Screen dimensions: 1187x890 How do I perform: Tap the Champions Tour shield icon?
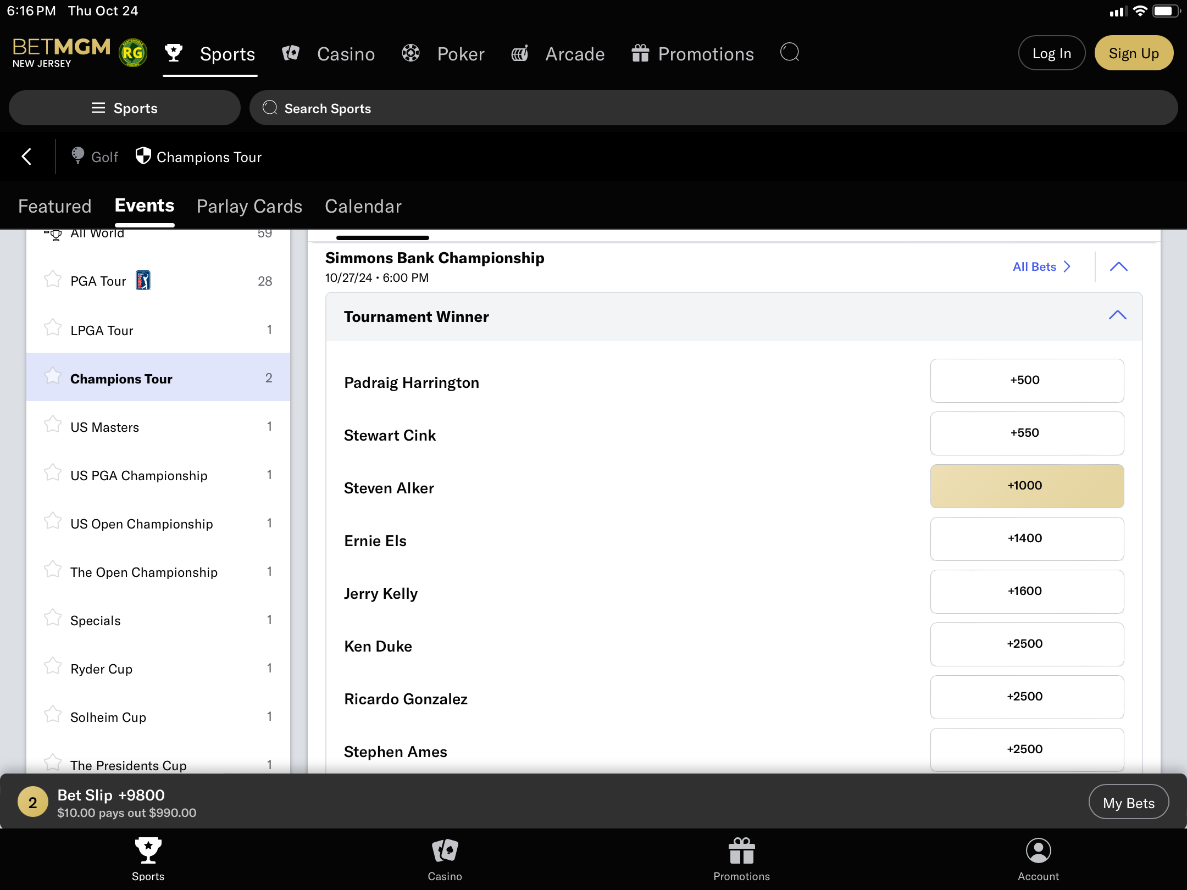coord(143,156)
